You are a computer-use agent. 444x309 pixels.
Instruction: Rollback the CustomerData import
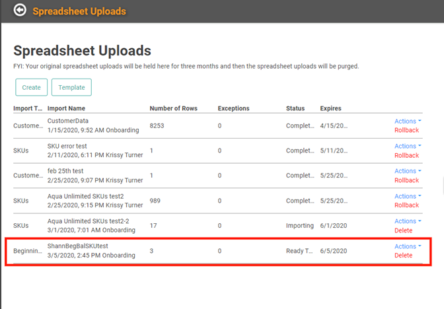[x=406, y=131]
